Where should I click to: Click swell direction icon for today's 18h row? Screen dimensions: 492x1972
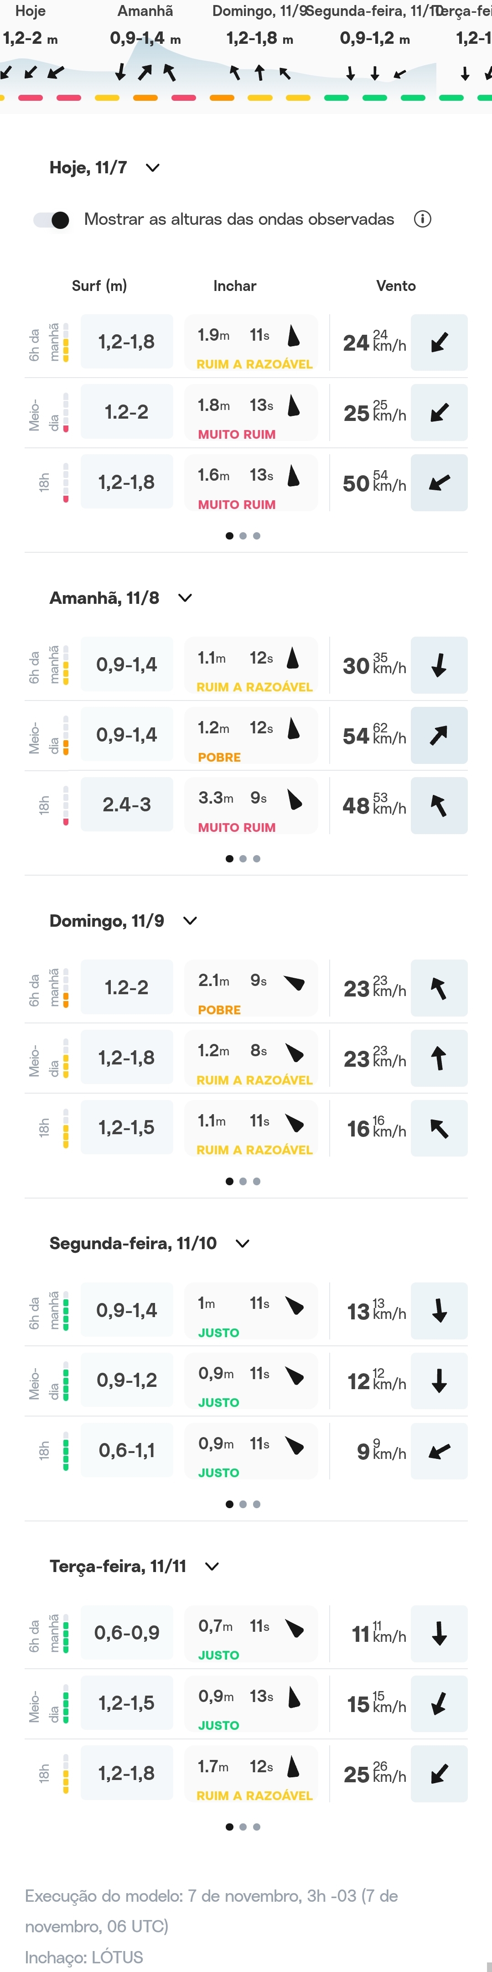pos(293,476)
